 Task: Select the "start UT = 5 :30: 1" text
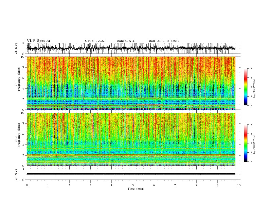point(164,41)
